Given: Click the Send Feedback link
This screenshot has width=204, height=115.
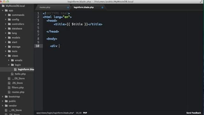Looking at the screenshot, I should coord(193,113).
